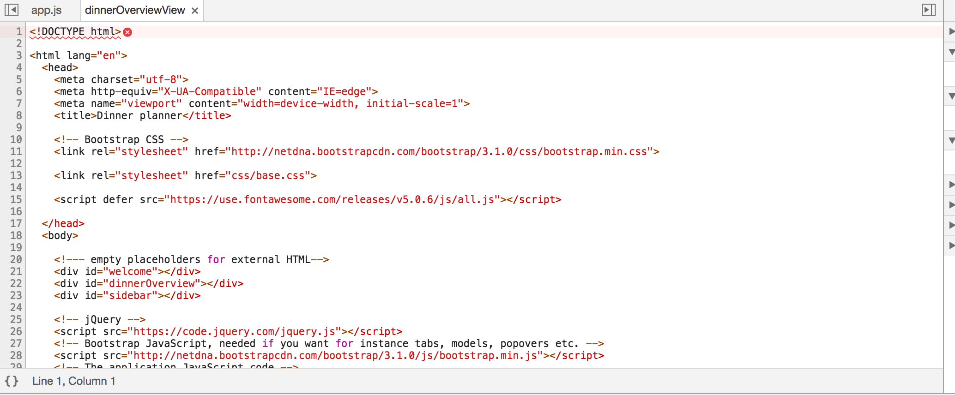The height and width of the screenshot is (395, 955).
Task: Set breakpoint on gutter line number 15
Action: (x=16, y=199)
